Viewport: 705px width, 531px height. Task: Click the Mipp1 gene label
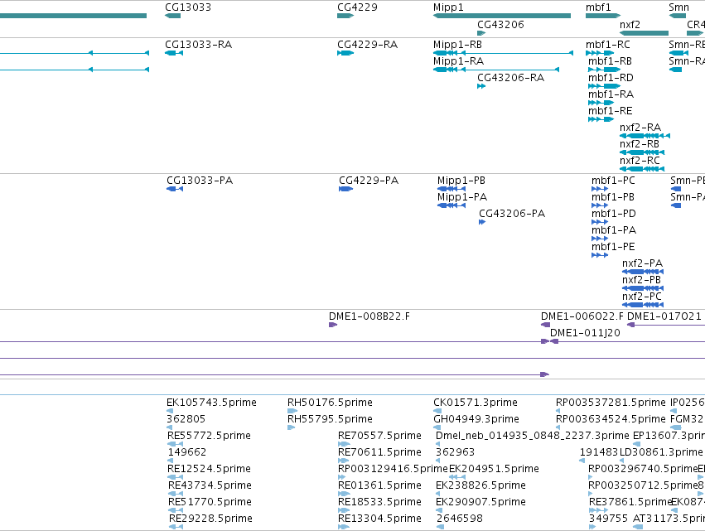coord(448,7)
